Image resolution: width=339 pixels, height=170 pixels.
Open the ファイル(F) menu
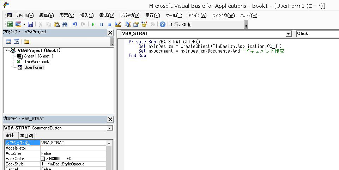click(25, 16)
